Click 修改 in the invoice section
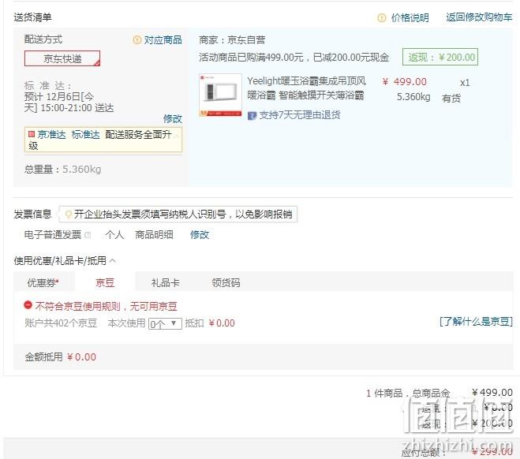The height and width of the screenshot is (459, 520). (200, 235)
